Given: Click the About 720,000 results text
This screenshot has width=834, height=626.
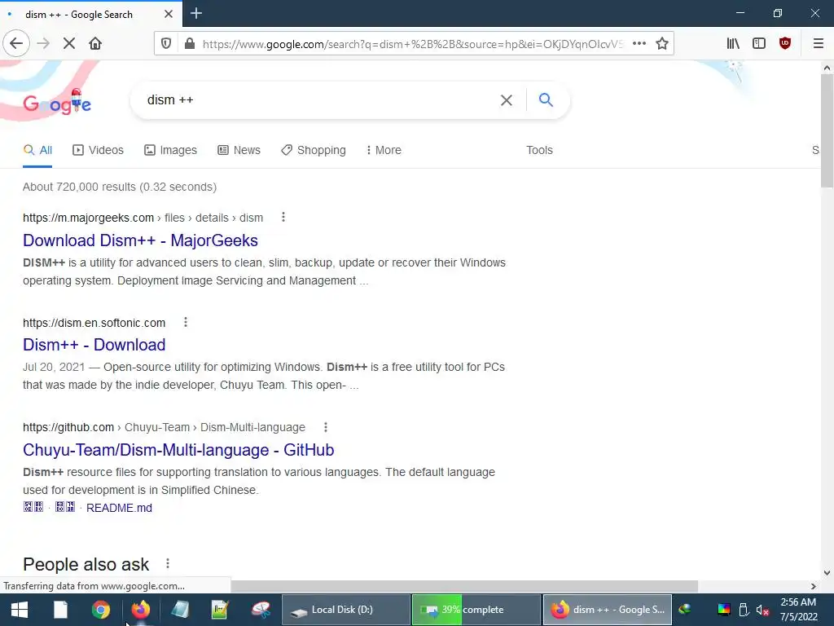Looking at the screenshot, I should (120, 187).
